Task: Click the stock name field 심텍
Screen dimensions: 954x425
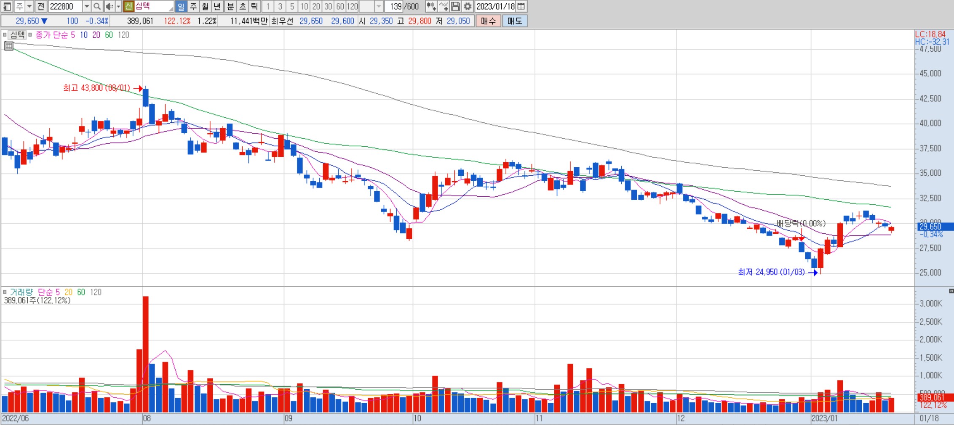Action: (x=154, y=6)
